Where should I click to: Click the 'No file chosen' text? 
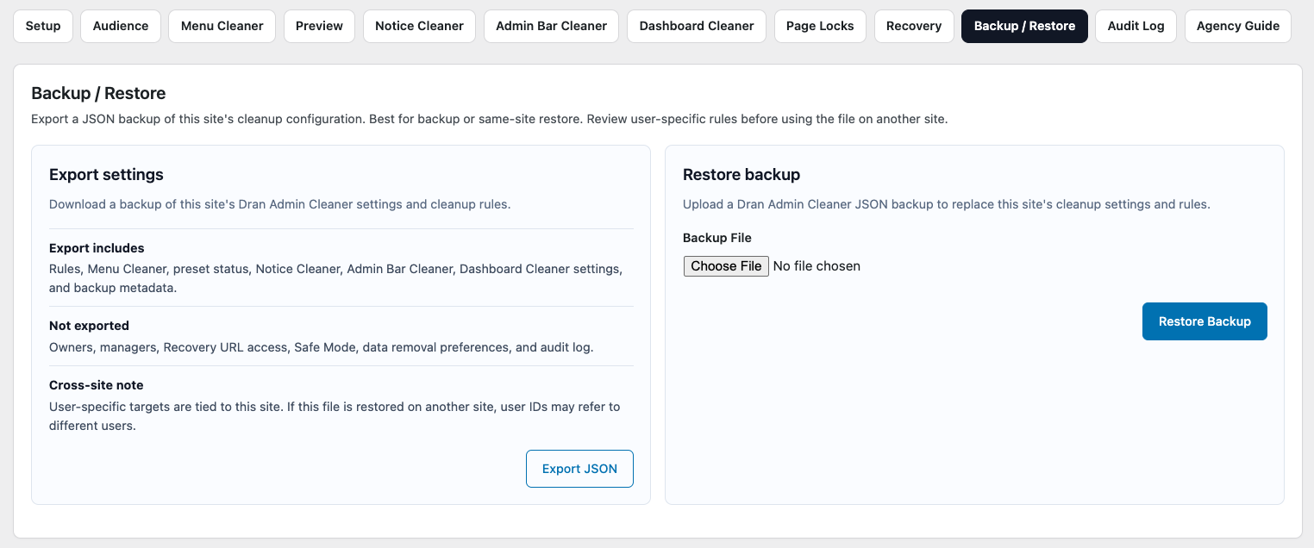[x=817, y=266]
